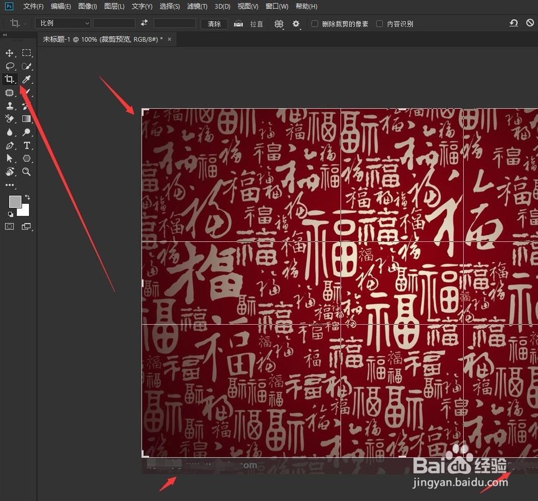Image resolution: width=538 pixels, height=501 pixels.
Task: Select the Eyedropper tool
Action: click(27, 79)
